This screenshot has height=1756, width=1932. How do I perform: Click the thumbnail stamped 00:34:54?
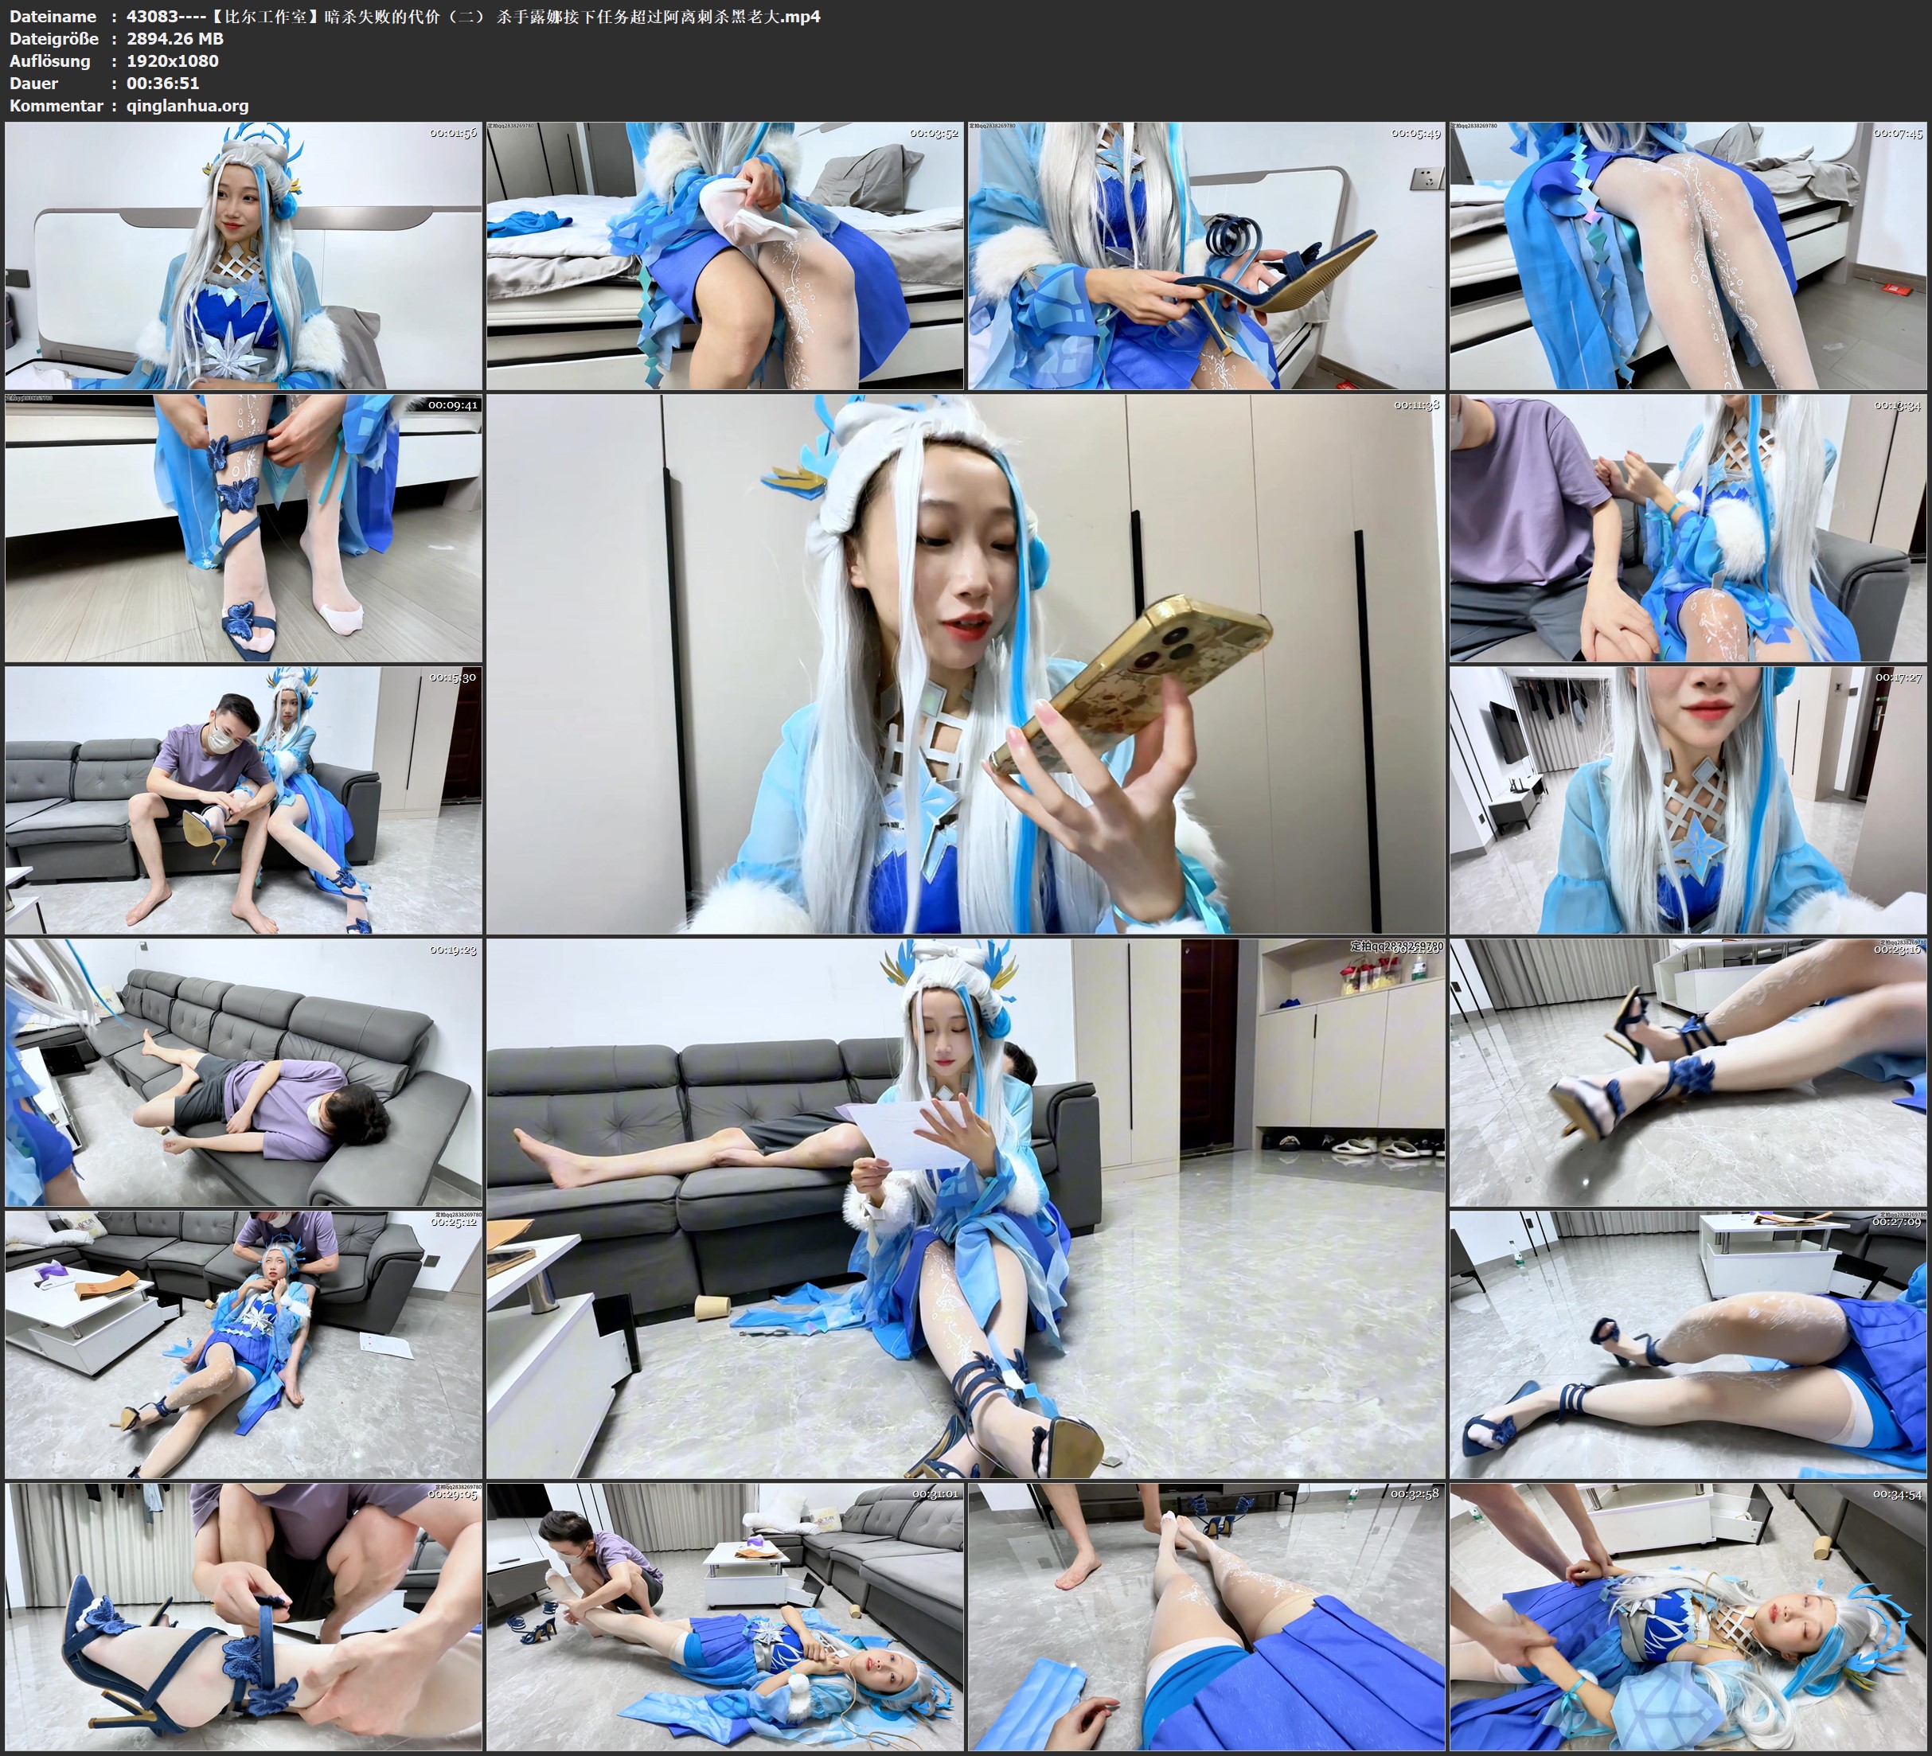1687,1616
